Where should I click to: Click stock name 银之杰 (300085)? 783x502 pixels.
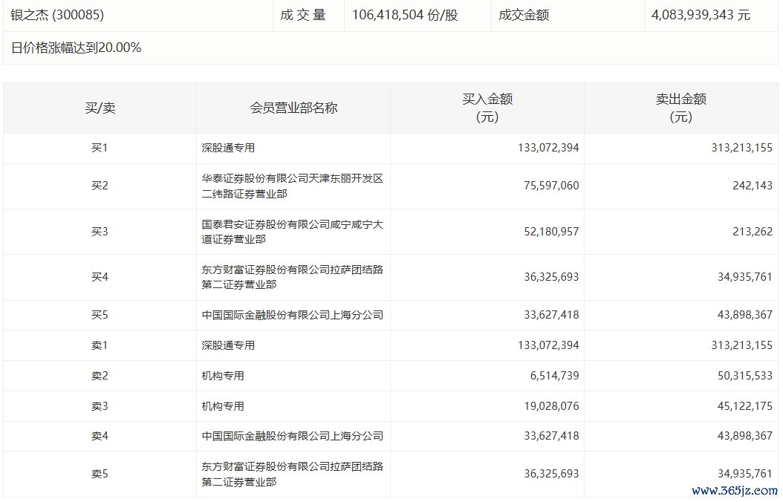coord(57,15)
